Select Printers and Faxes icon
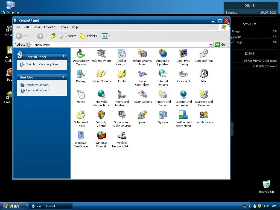Screen dimensions: 280x210 [163, 94]
